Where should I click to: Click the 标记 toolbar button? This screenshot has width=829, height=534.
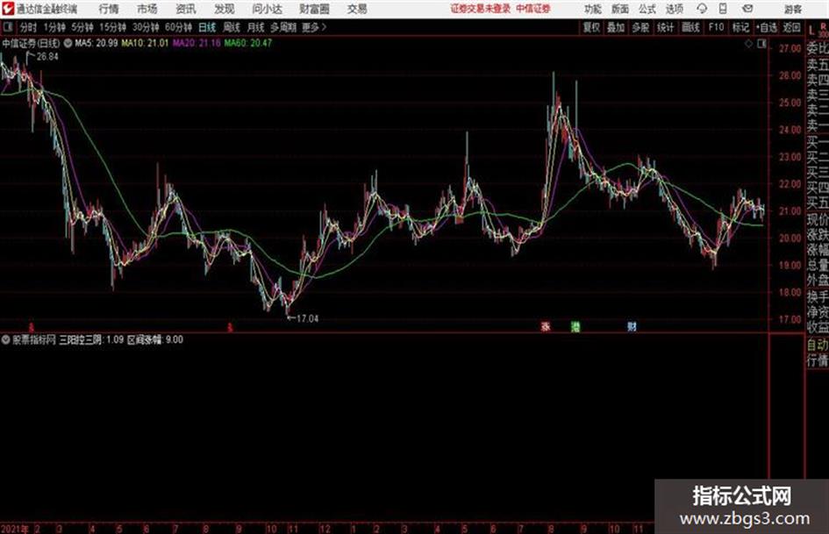pyautogui.click(x=740, y=27)
